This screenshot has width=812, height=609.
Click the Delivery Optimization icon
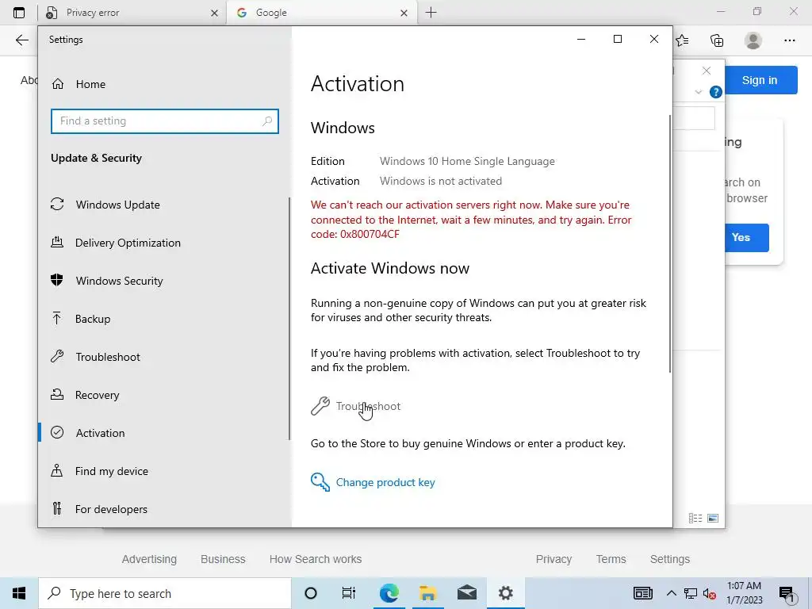(57, 242)
